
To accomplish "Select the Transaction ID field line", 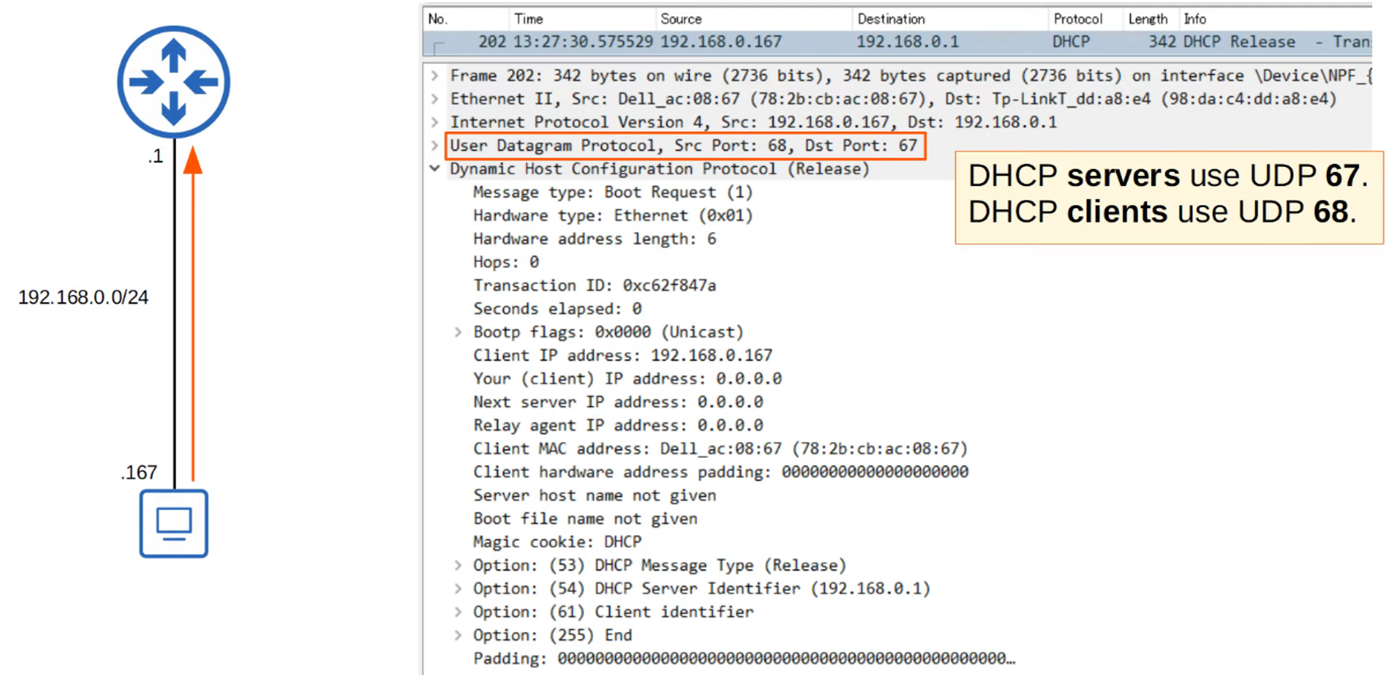I will tap(594, 285).
